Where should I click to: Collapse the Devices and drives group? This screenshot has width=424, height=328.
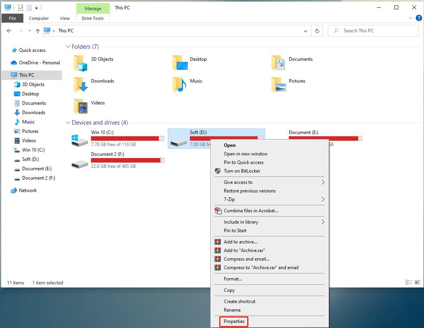pyautogui.click(x=68, y=123)
